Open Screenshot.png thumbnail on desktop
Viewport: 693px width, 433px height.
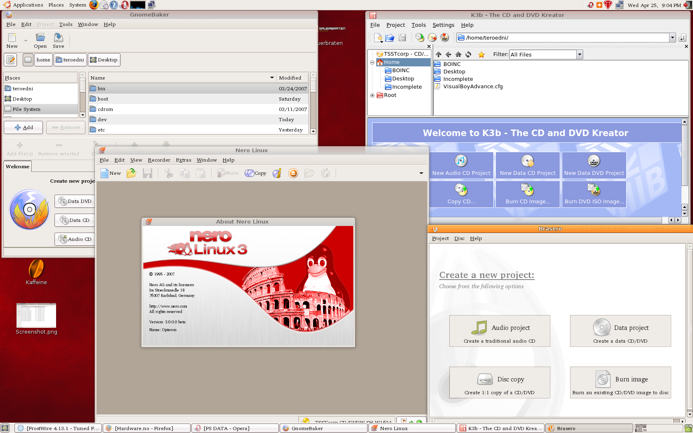tap(36, 319)
